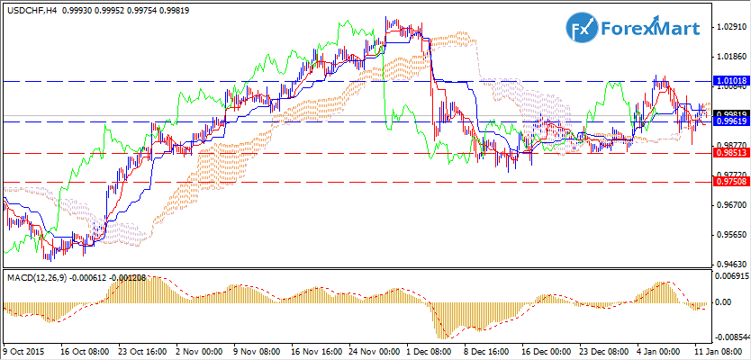Click the blue 0.99619 price level tag
751x360 pixels.
[729, 121]
